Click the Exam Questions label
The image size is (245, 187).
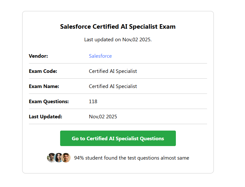click(49, 102)
